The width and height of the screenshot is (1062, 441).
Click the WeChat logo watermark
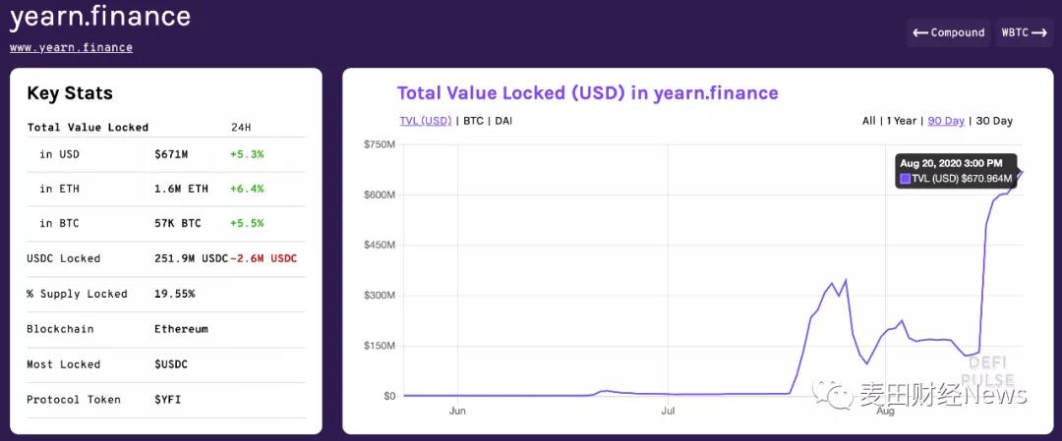coord(842,394)
